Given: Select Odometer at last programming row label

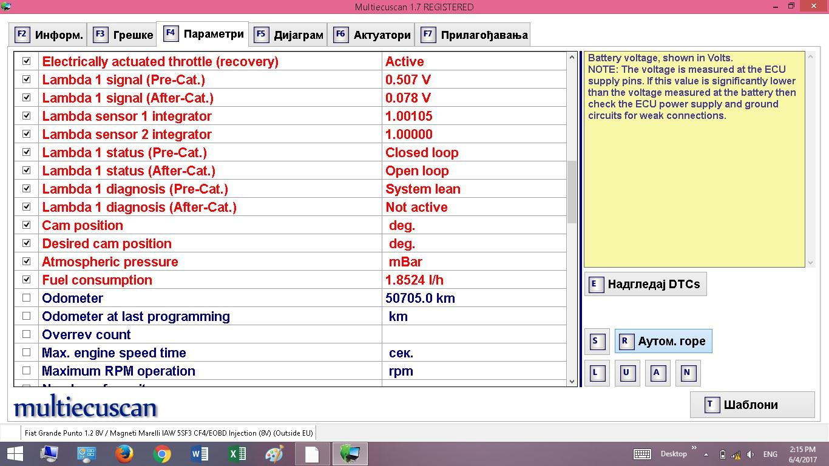Looking at the screenshot, I should 136,316.
